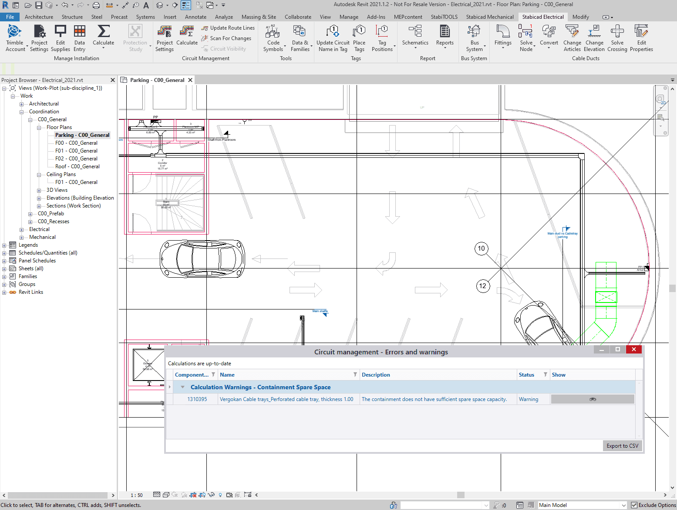
Task: Click the horizontal scrollbar thumb of the view
Action: point(461,495)
